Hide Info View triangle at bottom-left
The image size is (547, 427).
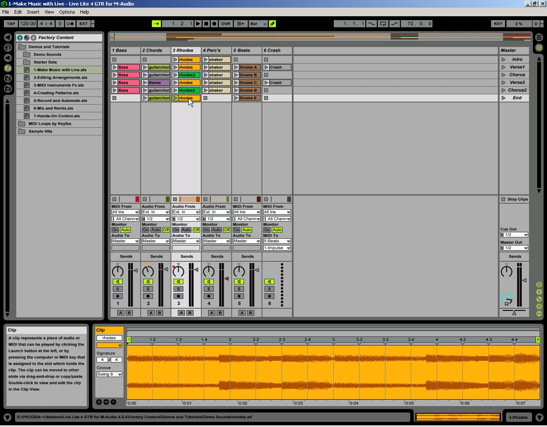[x=7, y=417]
